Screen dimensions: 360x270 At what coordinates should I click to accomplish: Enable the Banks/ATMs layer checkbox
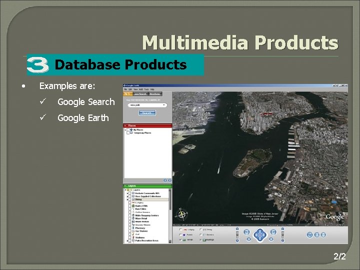click(x=129, y=206)
